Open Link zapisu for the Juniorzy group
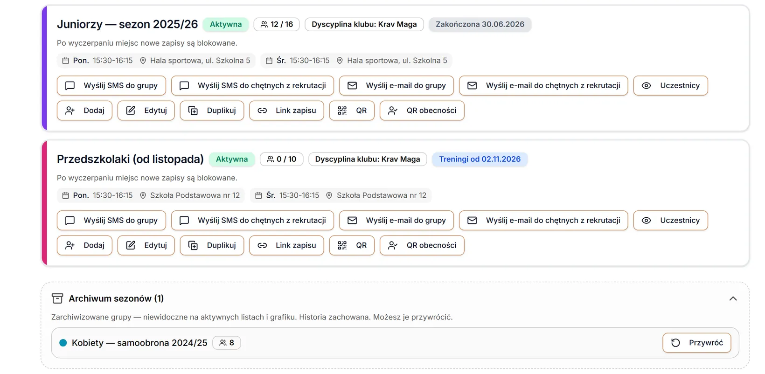Screen dimensions: 765x374 tap(286, 111)
